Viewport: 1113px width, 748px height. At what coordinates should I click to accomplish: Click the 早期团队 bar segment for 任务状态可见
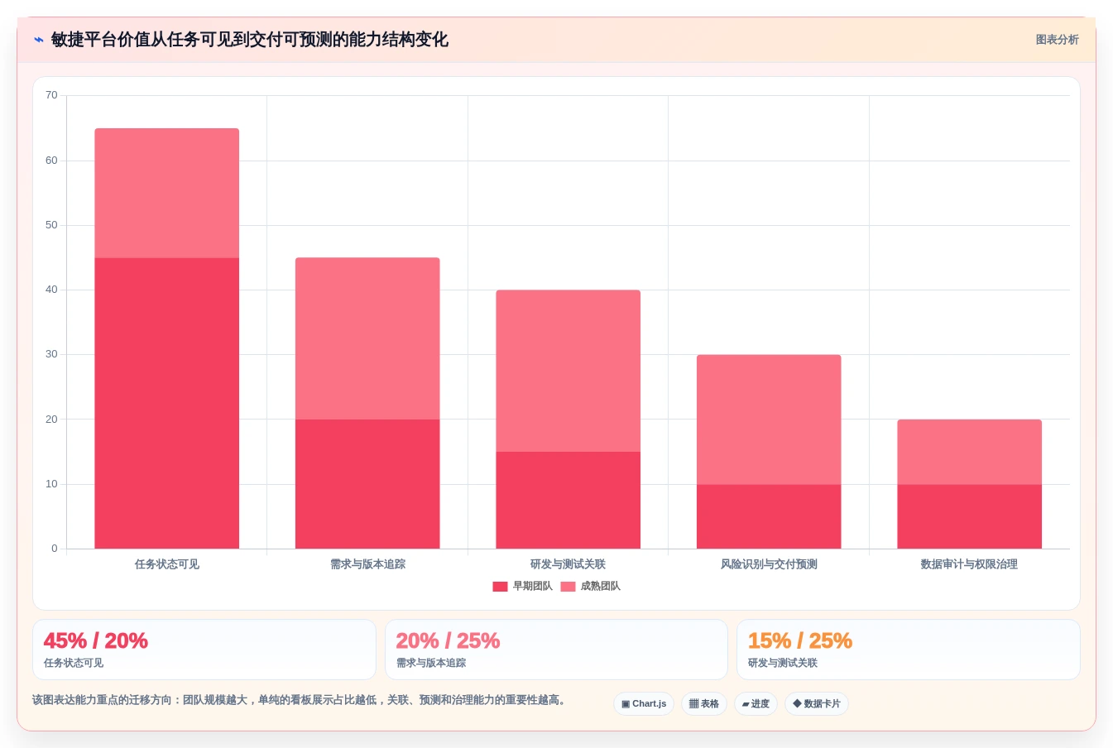(x=167, y=403)
